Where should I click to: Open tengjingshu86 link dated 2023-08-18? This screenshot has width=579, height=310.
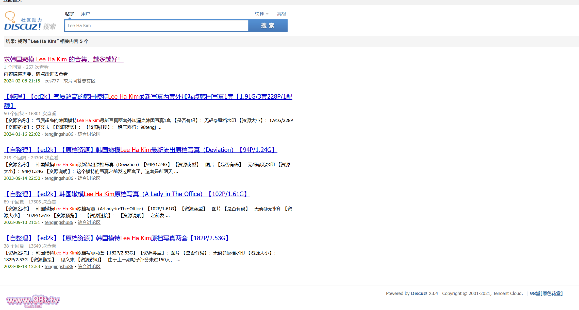pos(59,266)
